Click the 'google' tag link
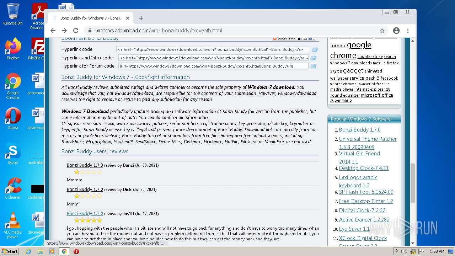 359,45
